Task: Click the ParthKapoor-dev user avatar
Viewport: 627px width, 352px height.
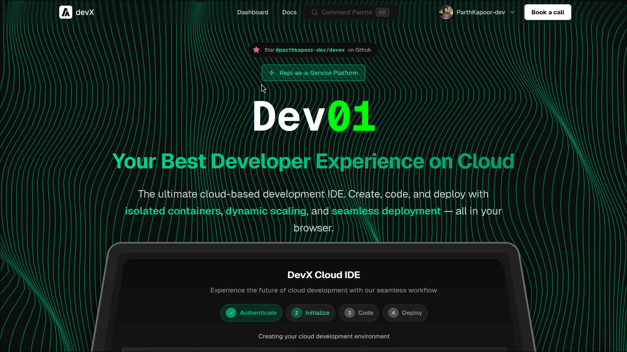Action: pyautogui.click(x=446, y=12)
